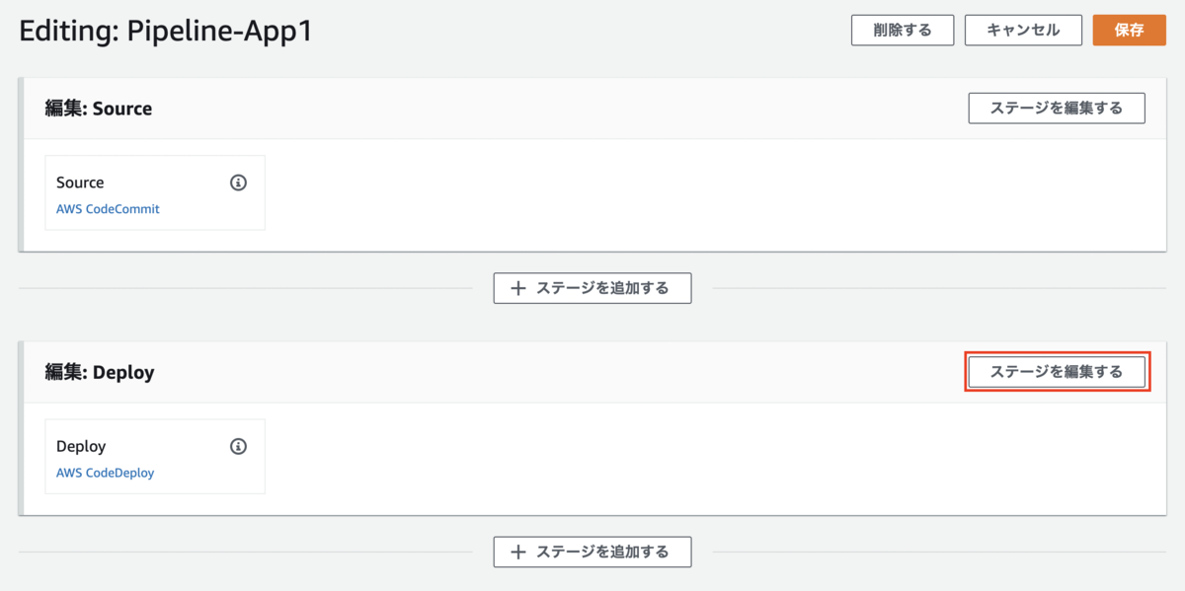Image resolution: width=1185 pixels, height=591 pixels.
Task: Cancel editing with キャンセル button
Action: [x=1023, y=30]
